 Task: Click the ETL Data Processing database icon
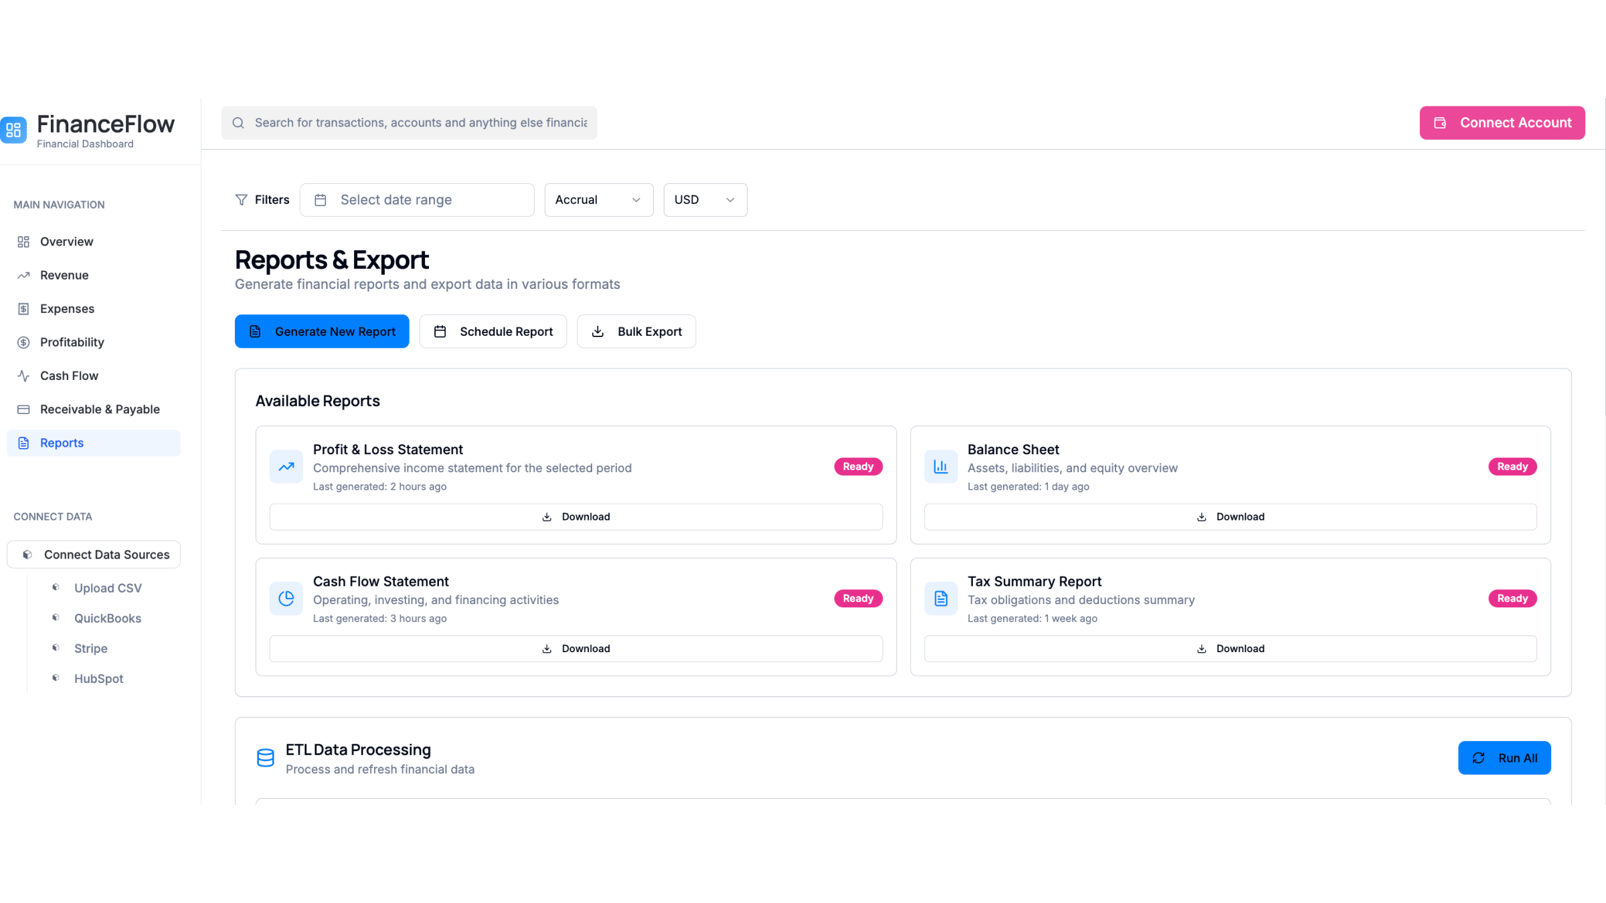click(266, 758)
